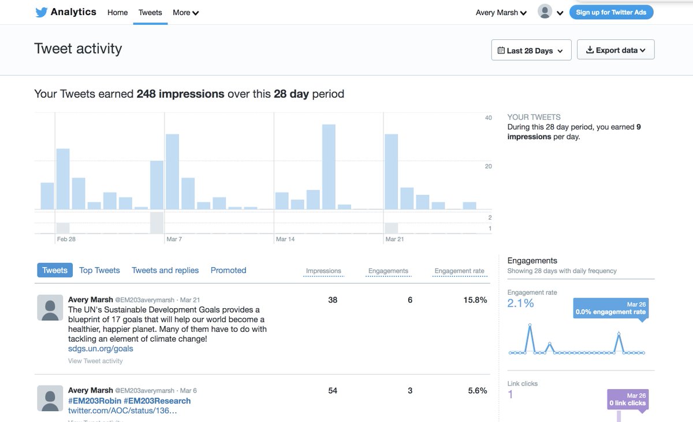
Task: Switch to the Tweets tab in list
Action: 55,270
